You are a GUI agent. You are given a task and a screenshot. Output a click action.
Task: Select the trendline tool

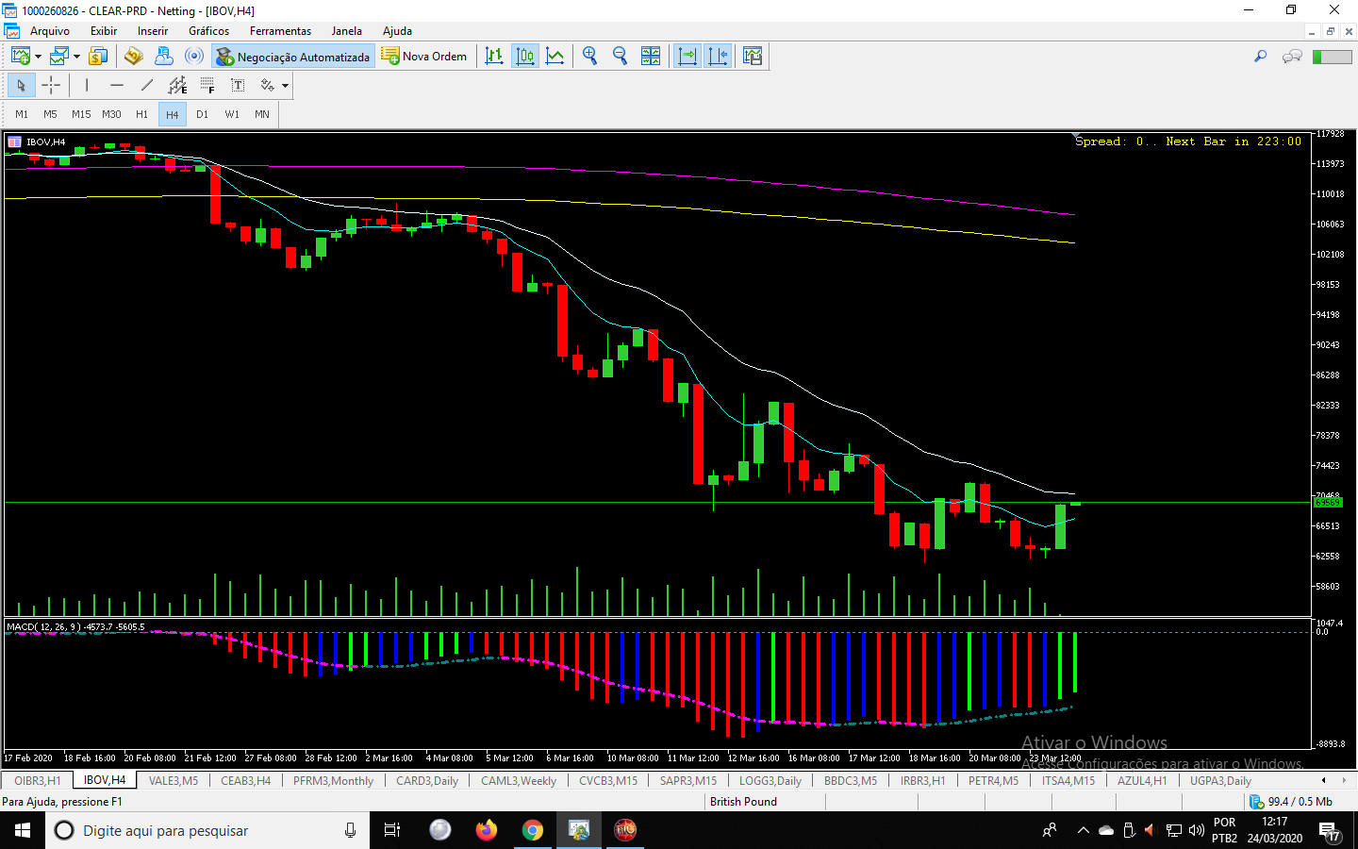[x=147, y=86]
